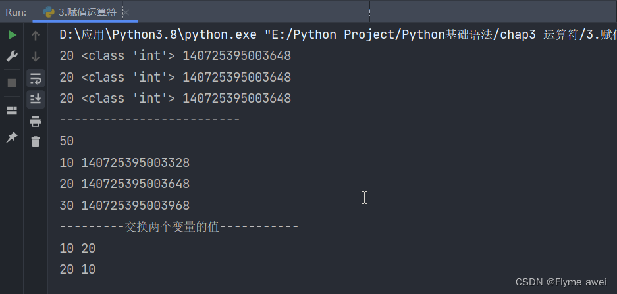Click the last output line 20 10
The height and width of the screenshot is (294, 617).
click(77, 270)
